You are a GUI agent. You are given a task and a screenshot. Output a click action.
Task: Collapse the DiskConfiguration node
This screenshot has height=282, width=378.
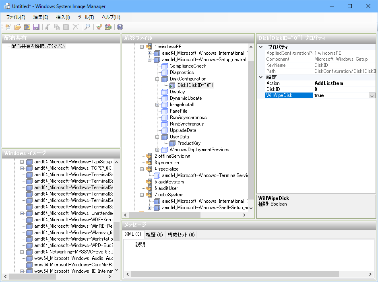(x=157, y=79)
